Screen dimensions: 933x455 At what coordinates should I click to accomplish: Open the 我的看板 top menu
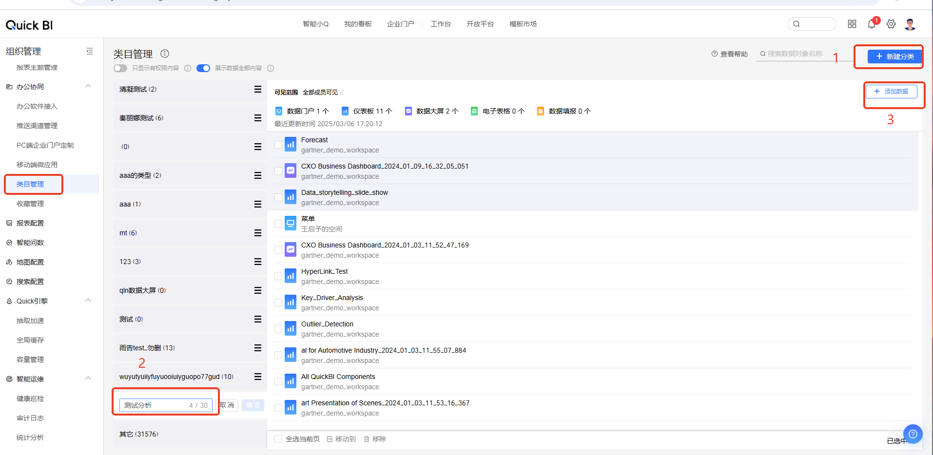pyautogui.click(x=358, y=24)
